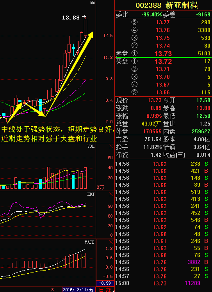Click the latest red candlestick
Image resolution: width=212 pixels, height=292 pixels.
coord(86,27)
